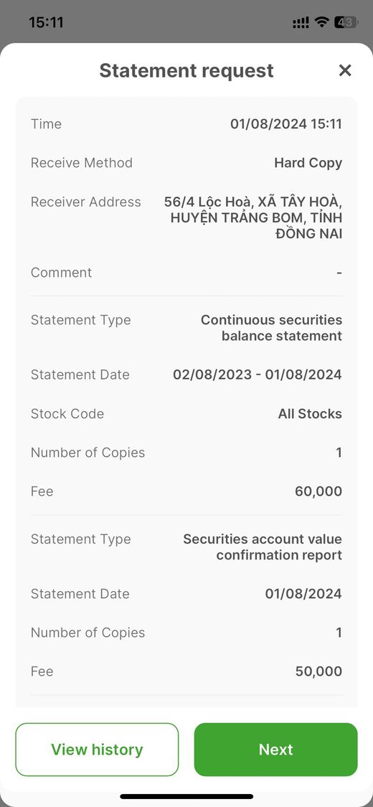Select Continuous securities balance statement type
This screenshot has height=807, width=373.
click(272, 328)
